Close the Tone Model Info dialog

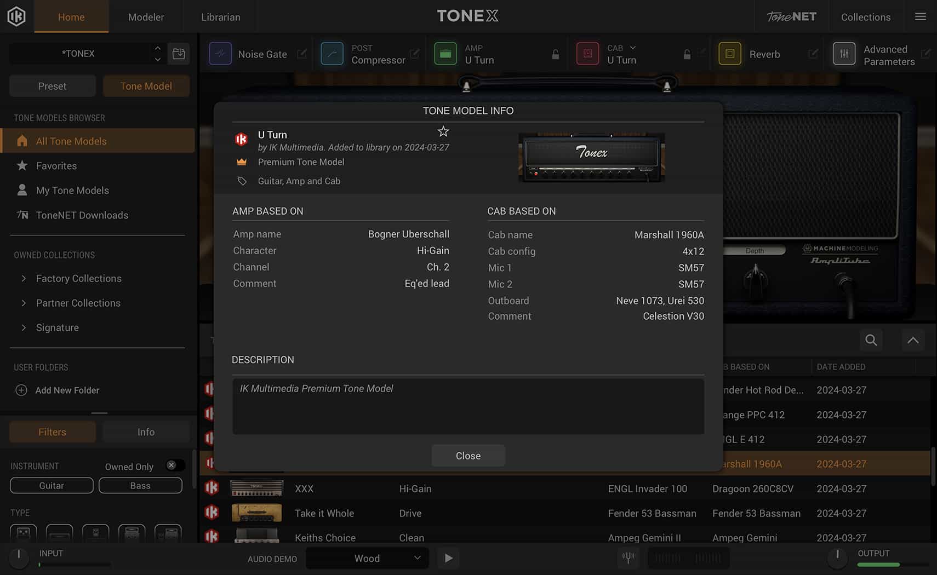(468, 455)
